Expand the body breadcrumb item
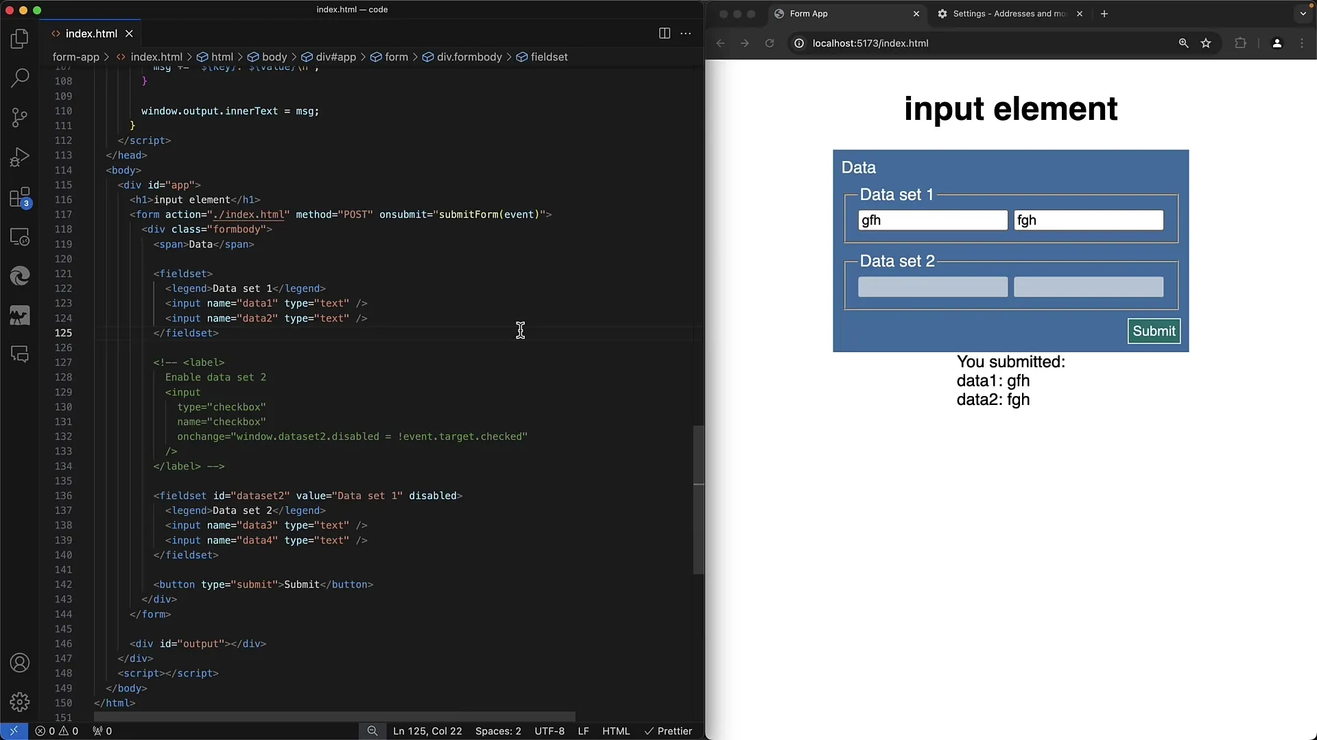Viewport: 1317px width, 740px height. pyautogui.click(x=274, y=57)
